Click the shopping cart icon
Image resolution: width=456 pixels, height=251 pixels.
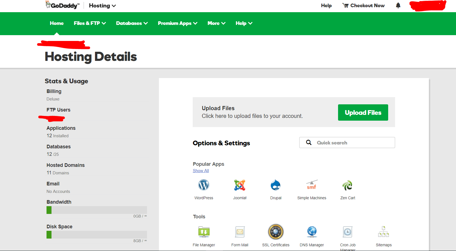345,6
